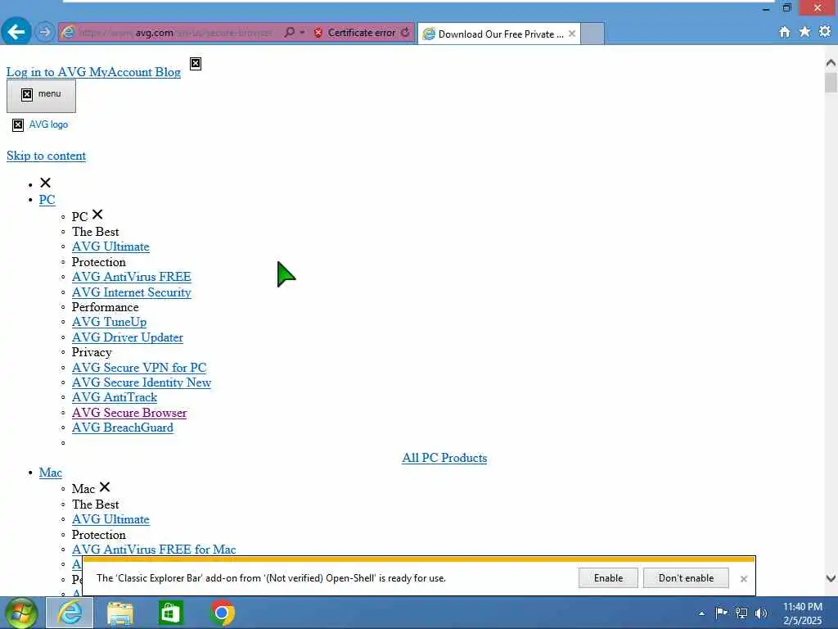This screenshot has width=838, height=629.
Task: Open the Windows Store taskbar icon
Action: (170, 613)
